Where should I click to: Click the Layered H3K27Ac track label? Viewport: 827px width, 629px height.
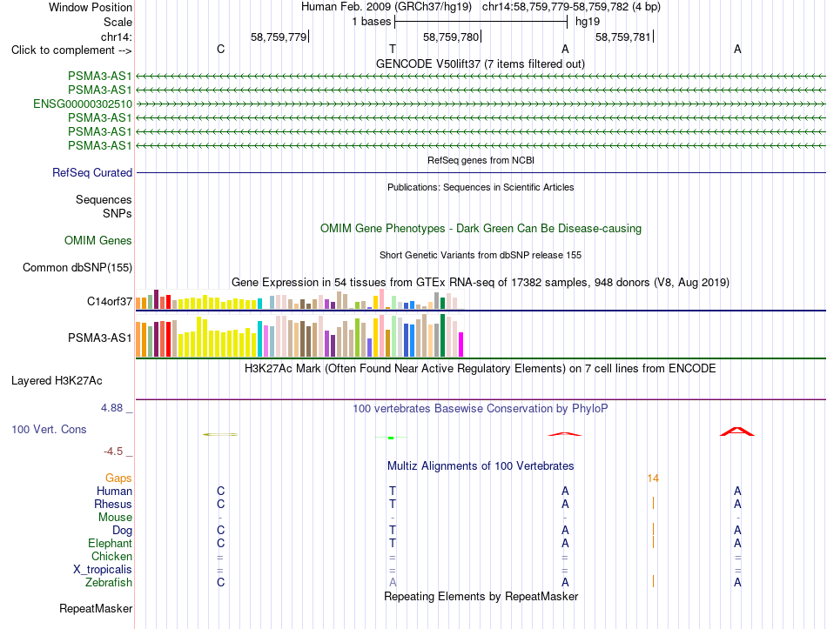click(57, 381)
